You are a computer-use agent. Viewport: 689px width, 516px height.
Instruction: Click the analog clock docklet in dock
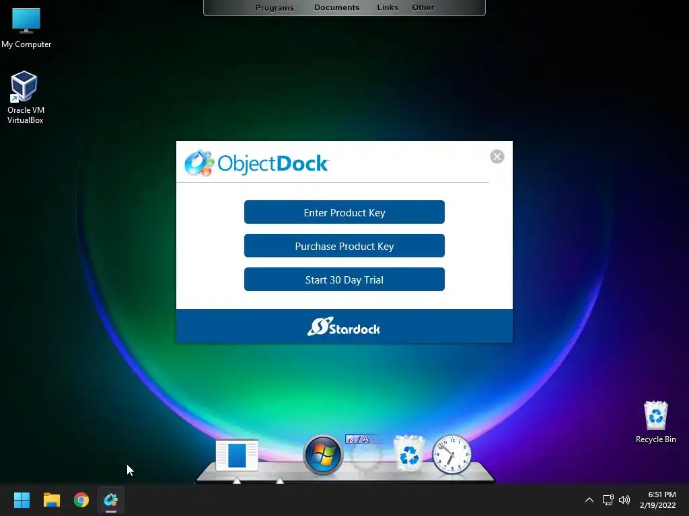click(x=451, y=455)
